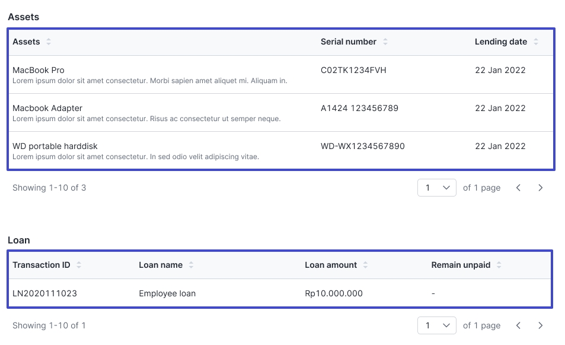Click previous page arrow under Loan table
565x345 pixels.
coord(518,325)
